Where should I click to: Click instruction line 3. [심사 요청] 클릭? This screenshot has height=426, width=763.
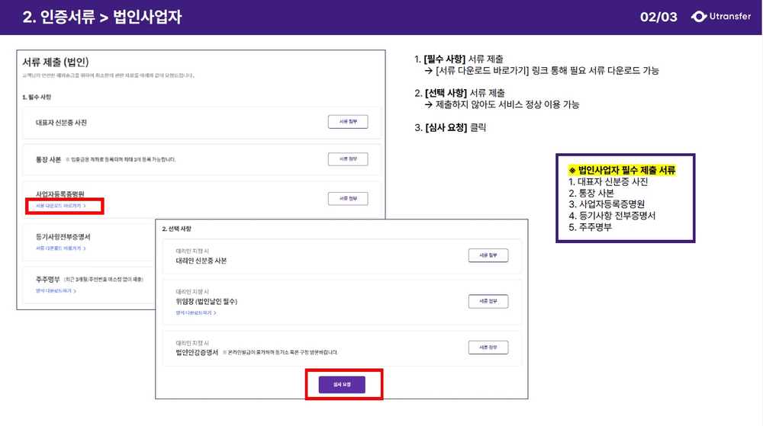coord(450,128)
